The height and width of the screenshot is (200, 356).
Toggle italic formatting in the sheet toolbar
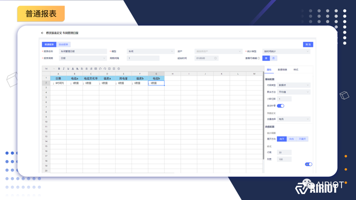[64, 69]
